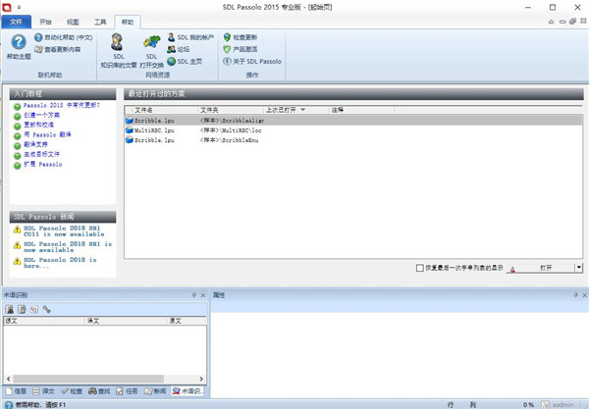
Task: Collapse the ribbon with the caret icon
Action: 551,22
